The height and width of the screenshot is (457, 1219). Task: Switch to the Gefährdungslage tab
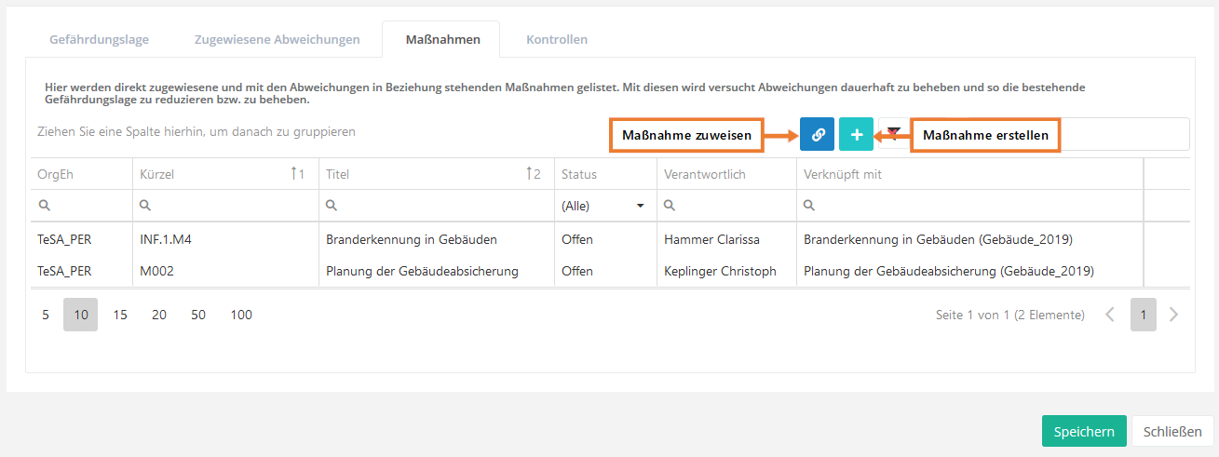99,40
